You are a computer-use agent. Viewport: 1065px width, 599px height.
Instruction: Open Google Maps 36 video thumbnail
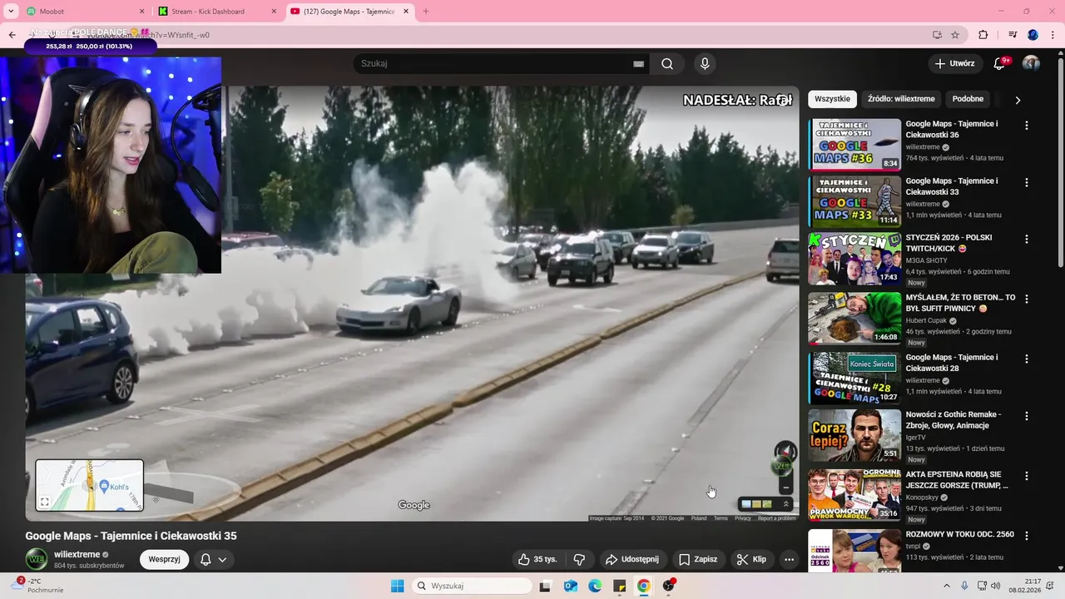(x=854, y=144)
